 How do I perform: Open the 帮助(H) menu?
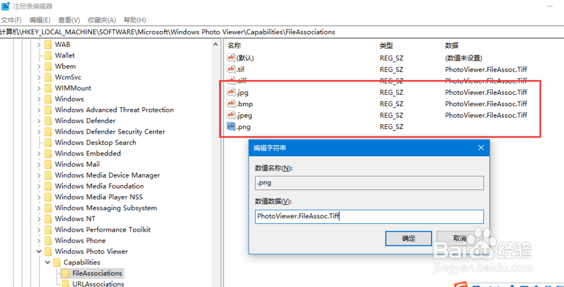click(x=135, y=20)
